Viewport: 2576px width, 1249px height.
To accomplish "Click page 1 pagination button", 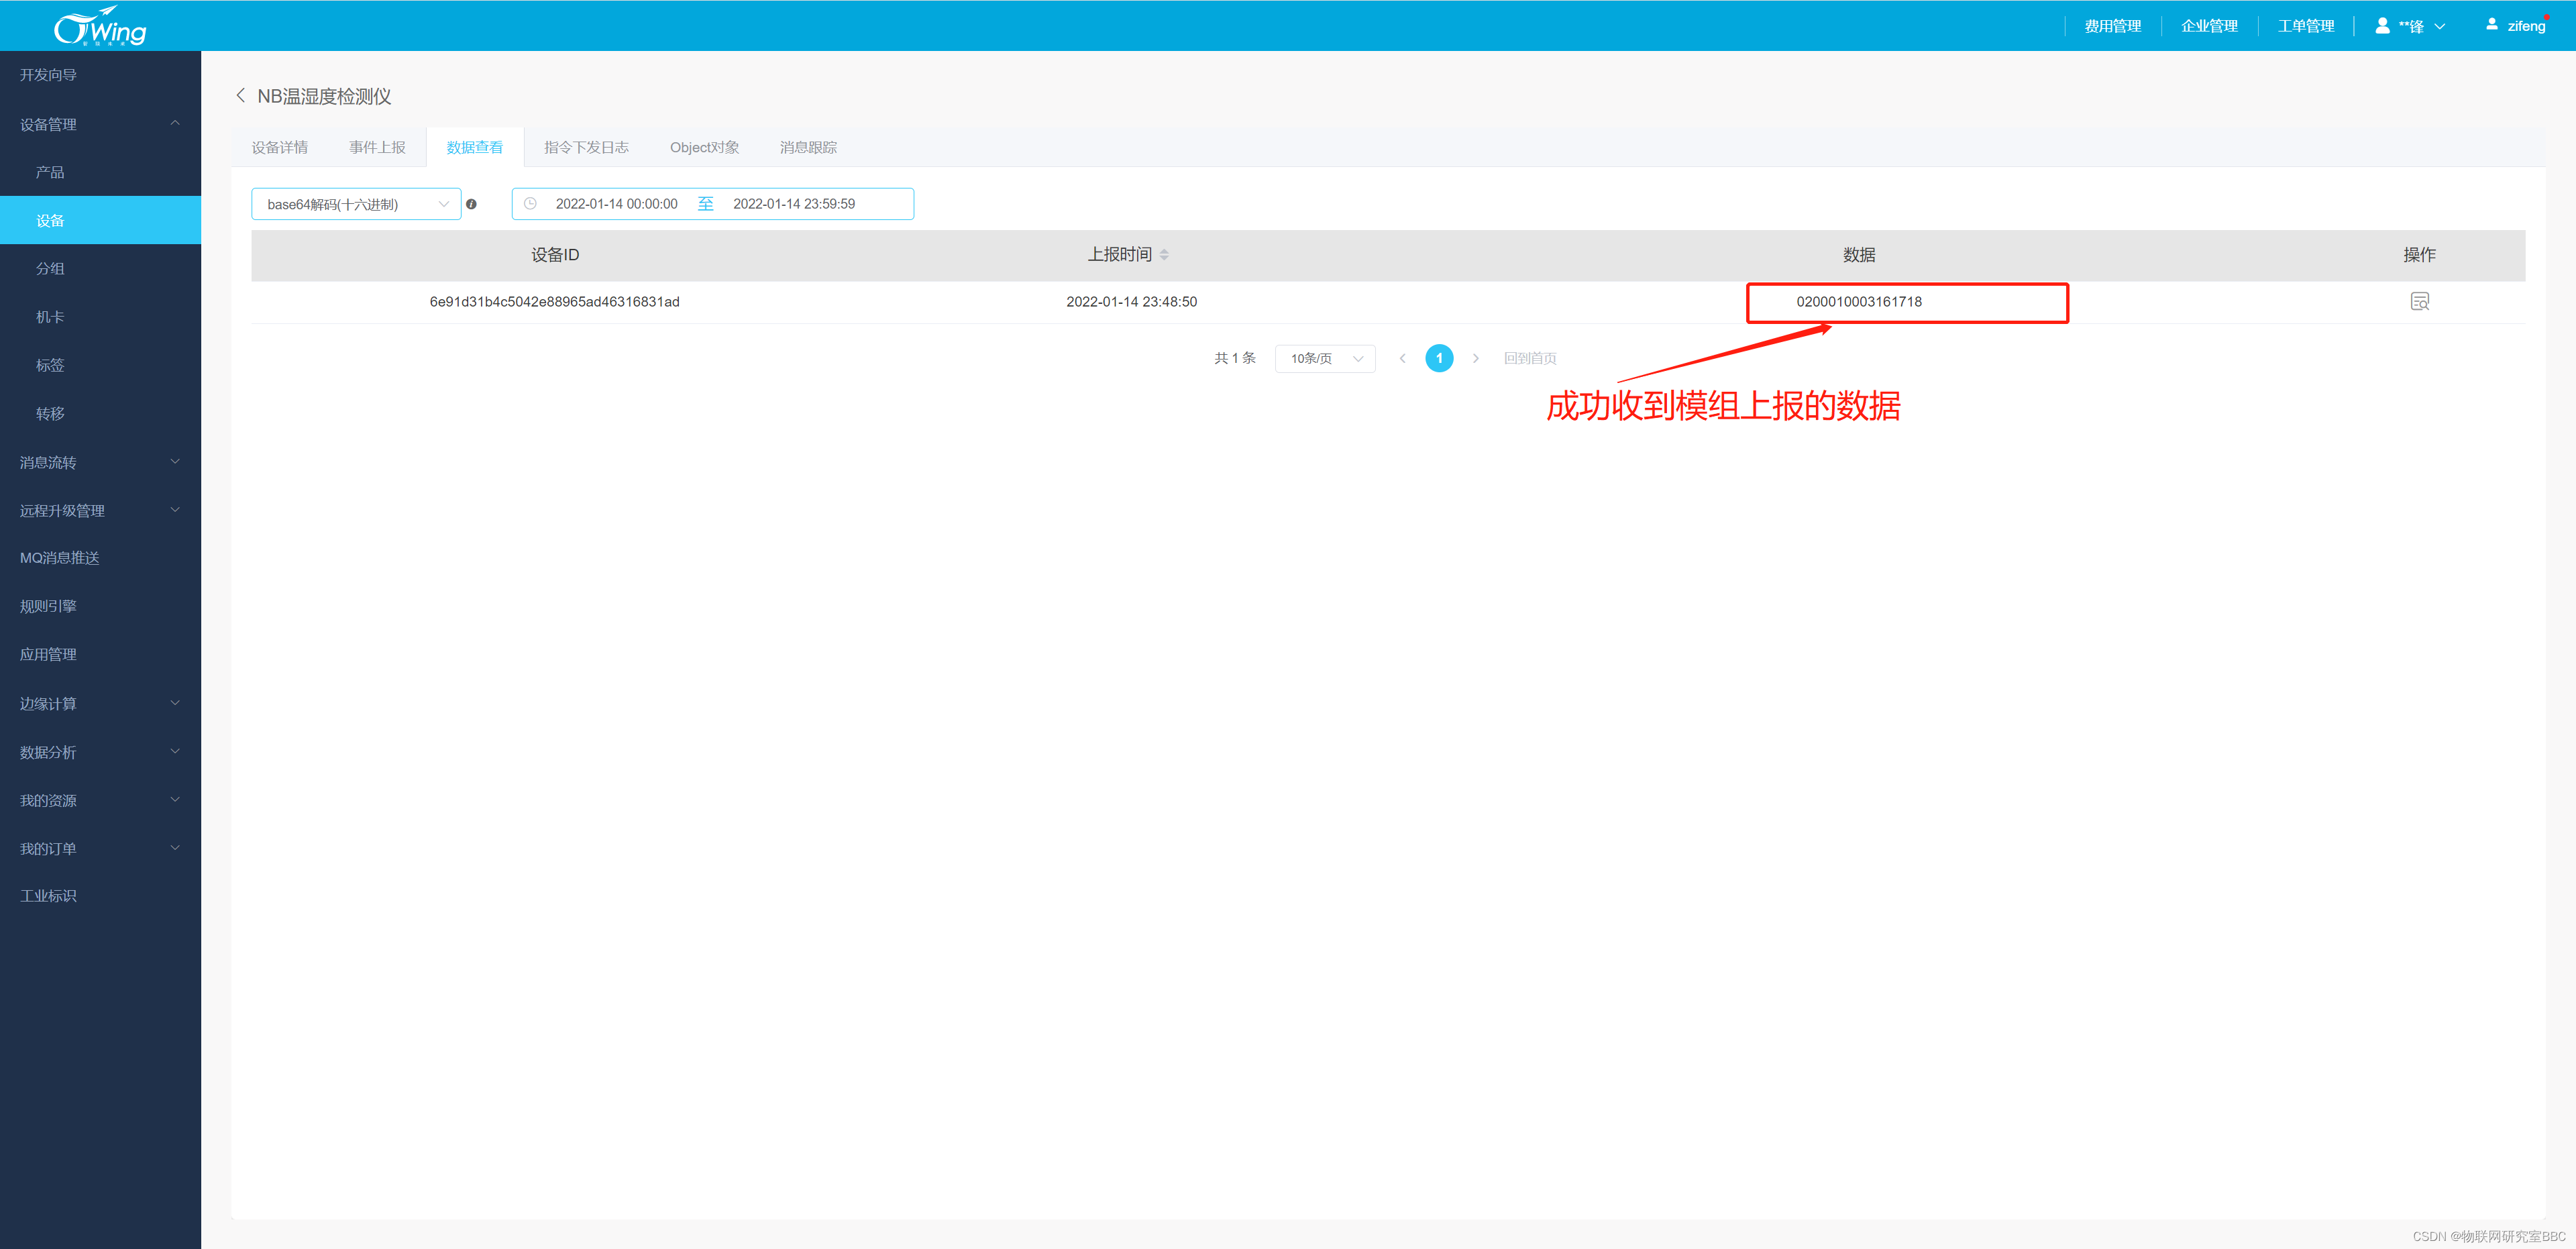I will [1439, 358].
